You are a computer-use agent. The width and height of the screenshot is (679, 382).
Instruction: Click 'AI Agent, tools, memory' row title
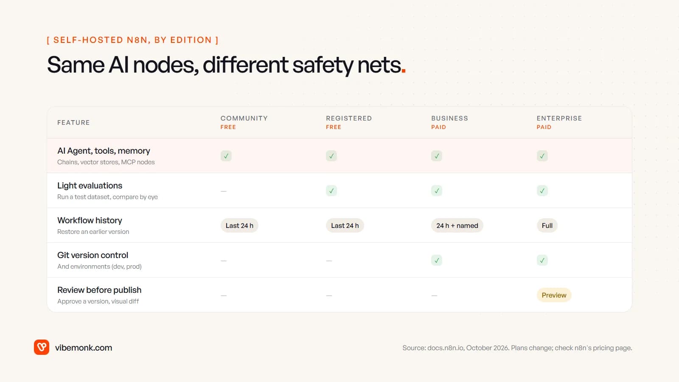pos(104,151)
